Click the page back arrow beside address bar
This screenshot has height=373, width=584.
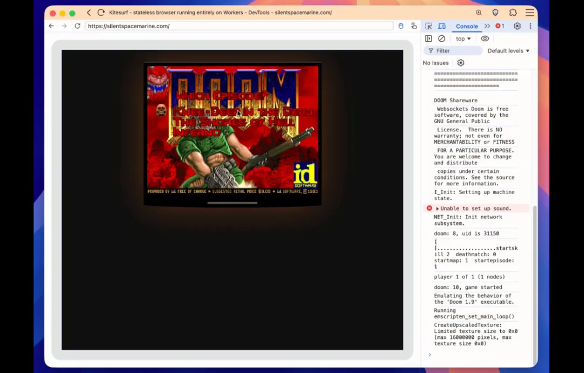(x=51, y=26)
